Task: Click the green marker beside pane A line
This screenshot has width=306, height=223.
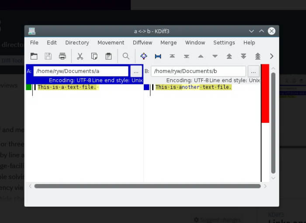Action: tap(29, 87)
